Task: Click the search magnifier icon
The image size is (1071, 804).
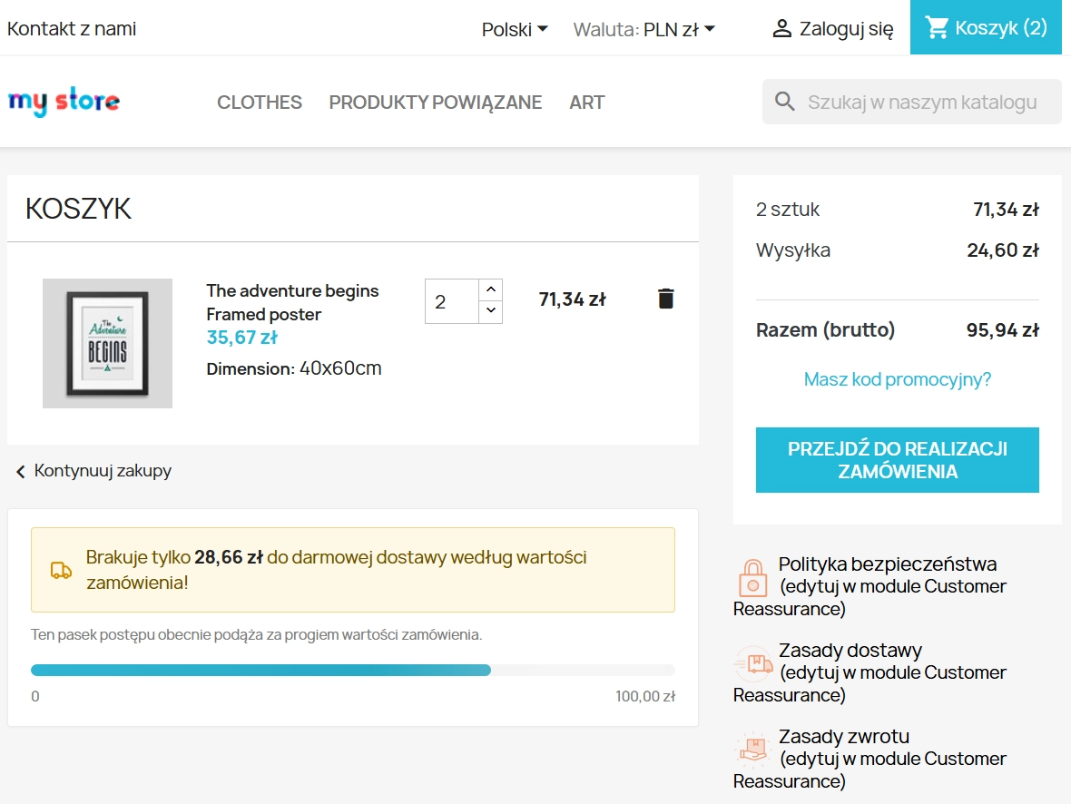Action: (784, 101)
